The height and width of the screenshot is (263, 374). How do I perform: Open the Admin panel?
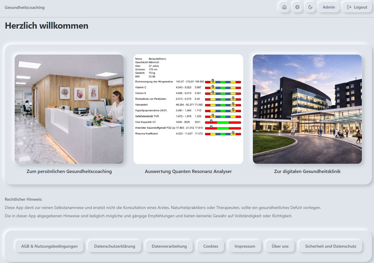tap(329, 7)
